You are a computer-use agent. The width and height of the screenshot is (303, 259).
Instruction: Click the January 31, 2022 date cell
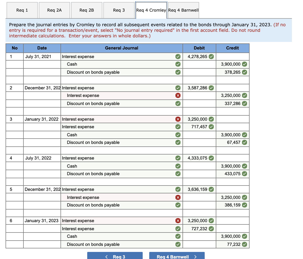pyautogui.click(x=42, y=119)
